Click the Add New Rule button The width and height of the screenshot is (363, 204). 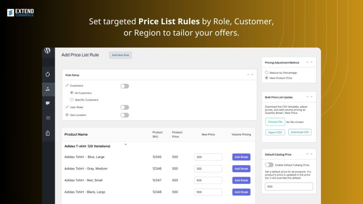(120, 55)
